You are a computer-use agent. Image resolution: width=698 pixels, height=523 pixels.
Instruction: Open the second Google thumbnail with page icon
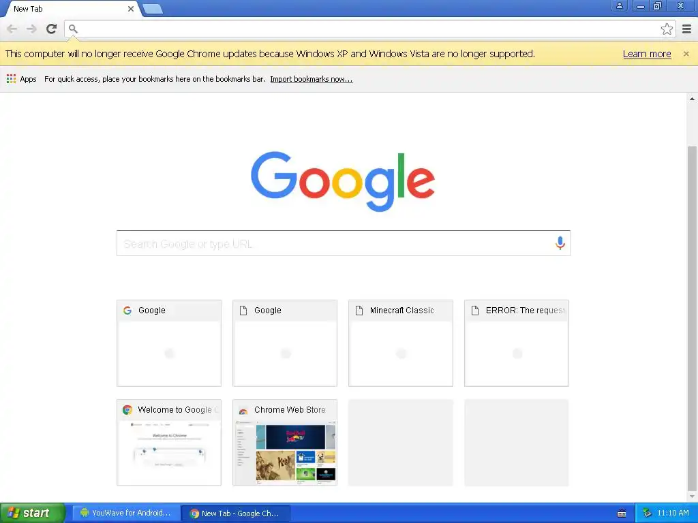tap(284, 343)
